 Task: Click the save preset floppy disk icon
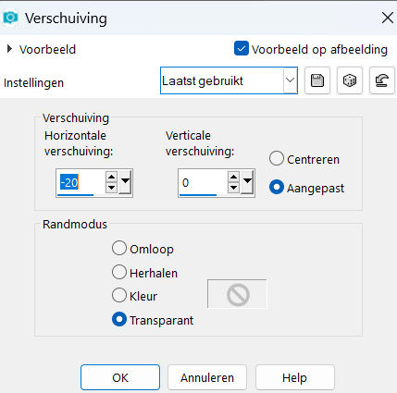317,80
